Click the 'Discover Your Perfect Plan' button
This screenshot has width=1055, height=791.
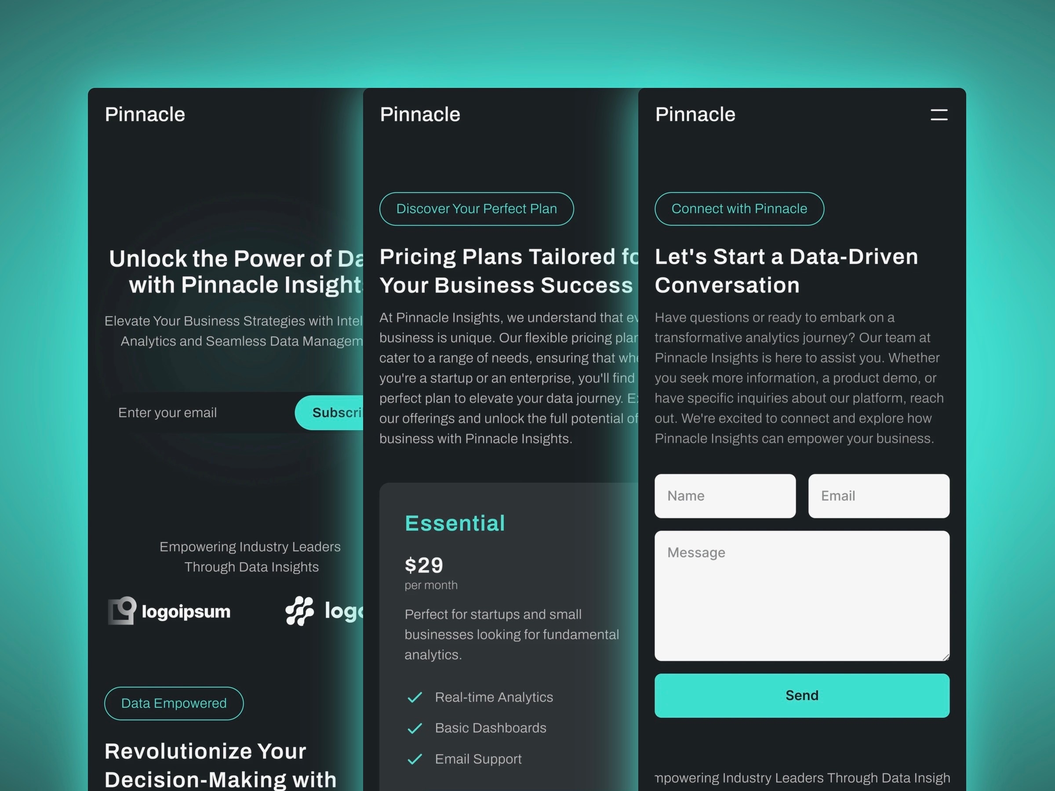pyautogui.click(x=476, y=209)
